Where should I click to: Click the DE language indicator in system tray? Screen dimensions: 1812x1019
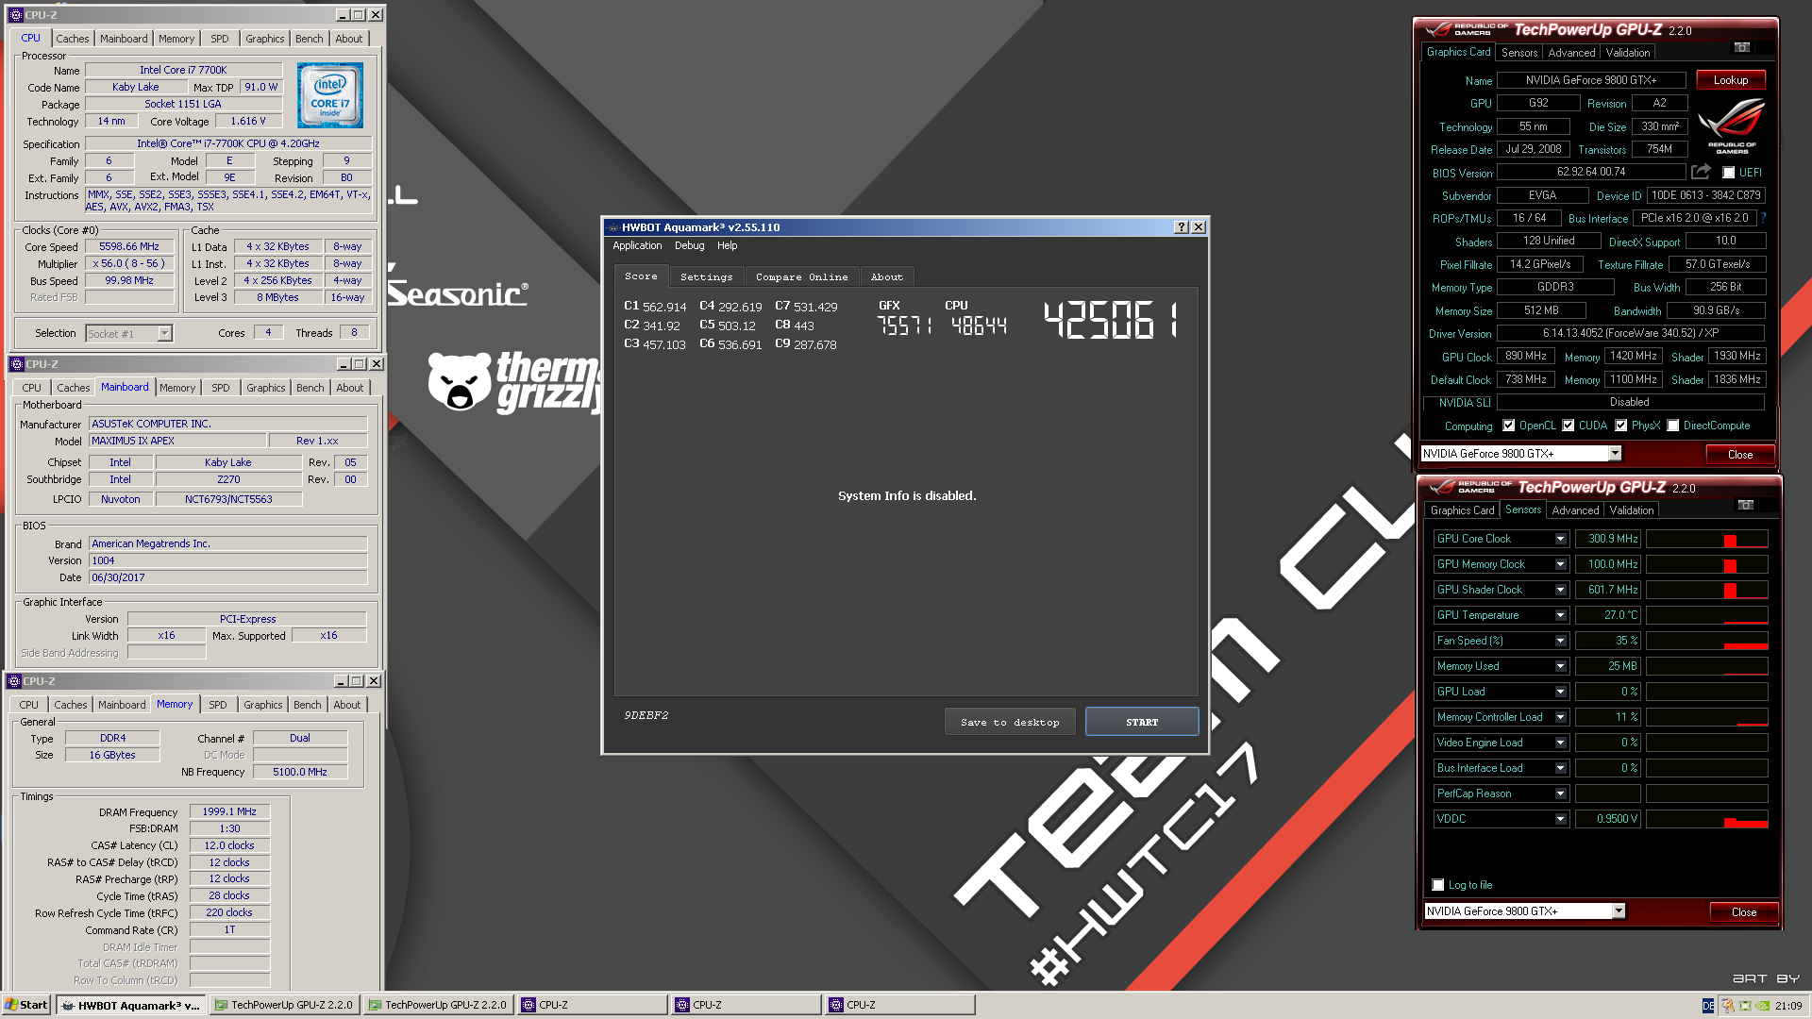pyautogui.click(x=1708, y=1006)
